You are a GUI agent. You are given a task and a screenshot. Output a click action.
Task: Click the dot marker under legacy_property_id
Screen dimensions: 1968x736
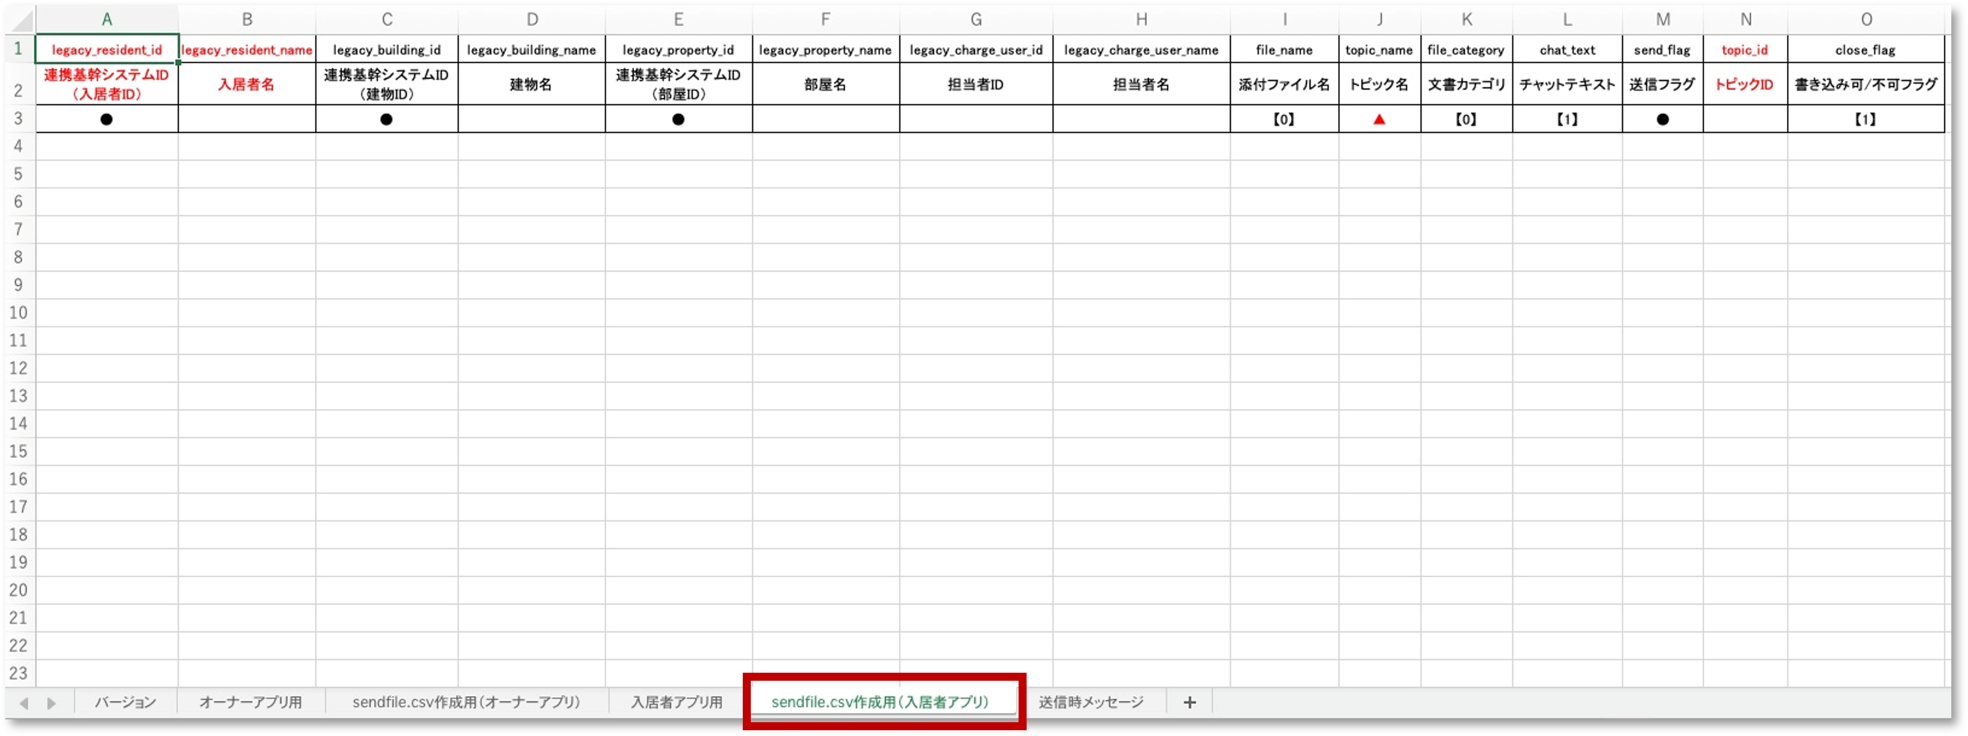(678, 119)
